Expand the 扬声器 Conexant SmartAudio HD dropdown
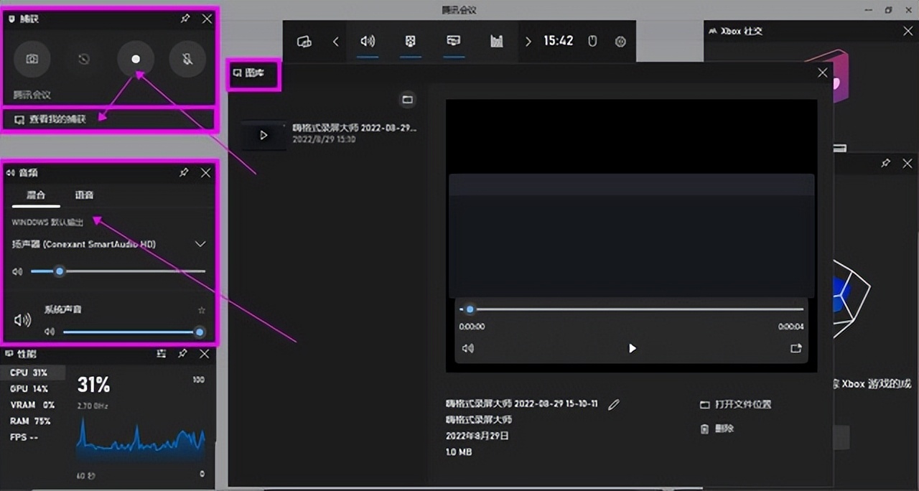The height and width of the screenshot is (491, 919). click(x=200, y=244)
